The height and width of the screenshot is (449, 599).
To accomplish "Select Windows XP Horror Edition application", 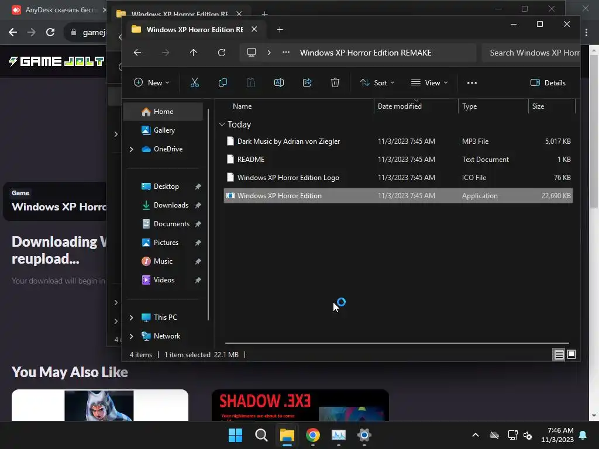I will [x=398, y=195].
